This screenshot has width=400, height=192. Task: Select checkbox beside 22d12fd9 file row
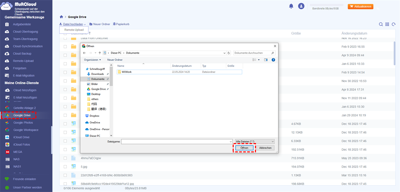65,175
